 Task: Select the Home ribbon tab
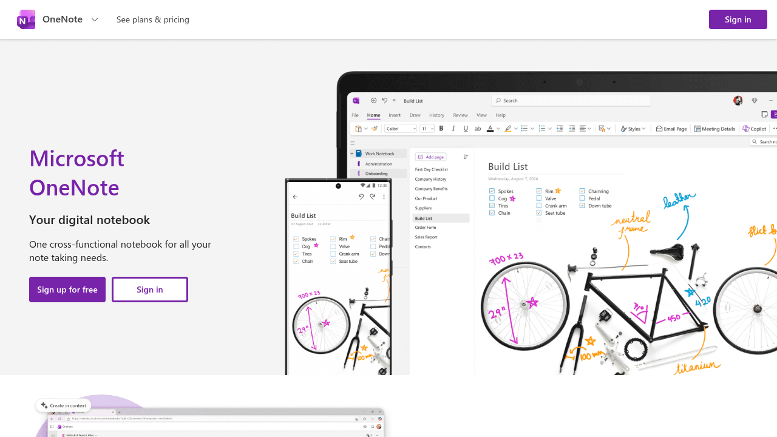pos(373,115)
